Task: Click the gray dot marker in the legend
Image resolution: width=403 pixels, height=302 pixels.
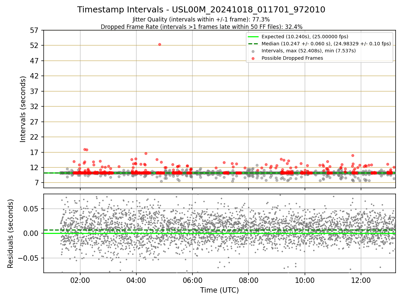Action: [253, 51]
